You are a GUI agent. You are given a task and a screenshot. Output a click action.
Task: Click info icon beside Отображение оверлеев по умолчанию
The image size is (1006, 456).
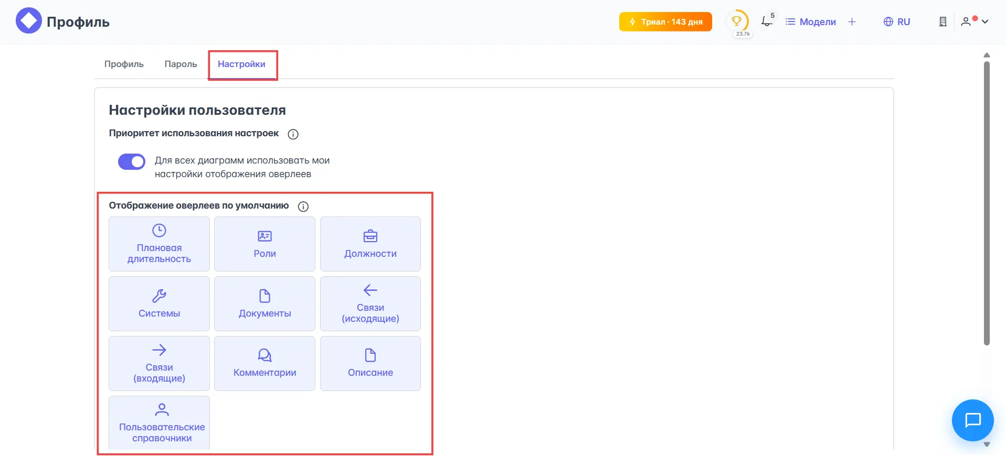click(x=303, y=207)
